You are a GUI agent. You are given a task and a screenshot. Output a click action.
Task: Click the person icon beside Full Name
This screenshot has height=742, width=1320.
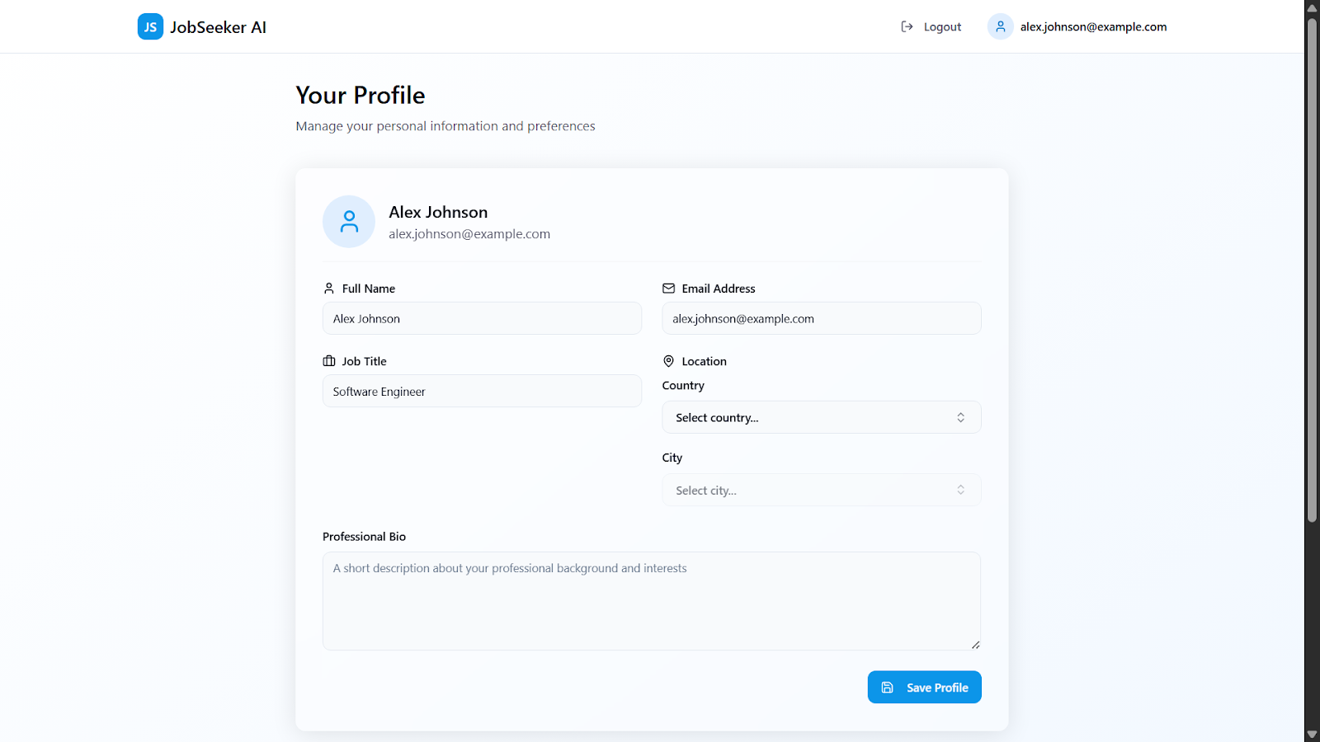click(329, 289)
